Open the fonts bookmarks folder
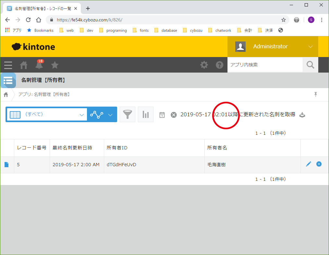The image size is (329, 255). click(x=140, y=30)
